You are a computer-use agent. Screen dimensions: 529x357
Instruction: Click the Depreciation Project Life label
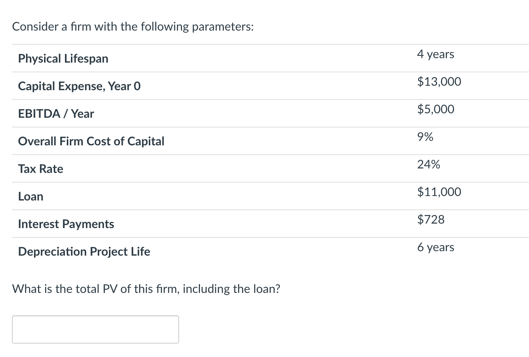click(x=84, y=252)
